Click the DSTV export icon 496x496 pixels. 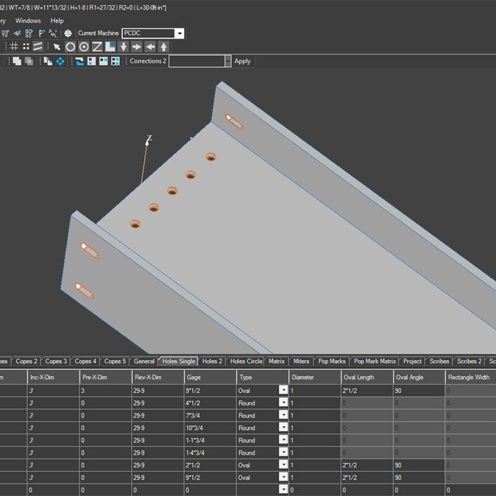(5, 33)
